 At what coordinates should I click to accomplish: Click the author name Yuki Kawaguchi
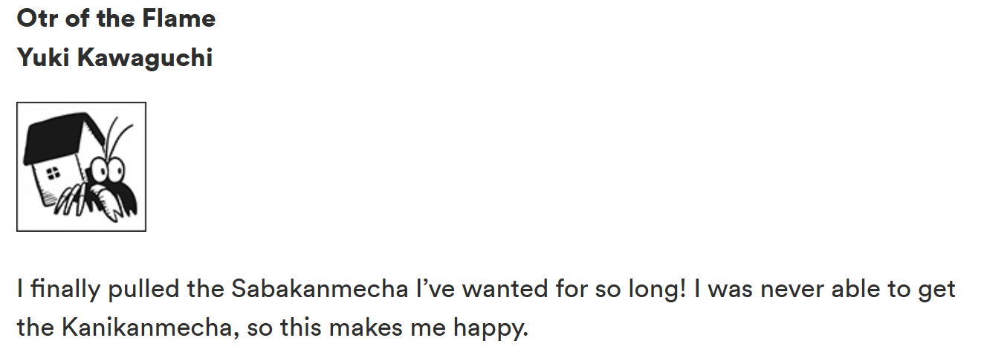114,58
